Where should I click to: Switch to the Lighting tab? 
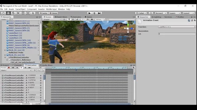156,17
